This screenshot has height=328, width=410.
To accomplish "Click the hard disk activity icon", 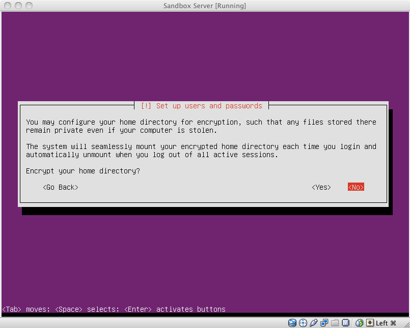I will [292, 323].
